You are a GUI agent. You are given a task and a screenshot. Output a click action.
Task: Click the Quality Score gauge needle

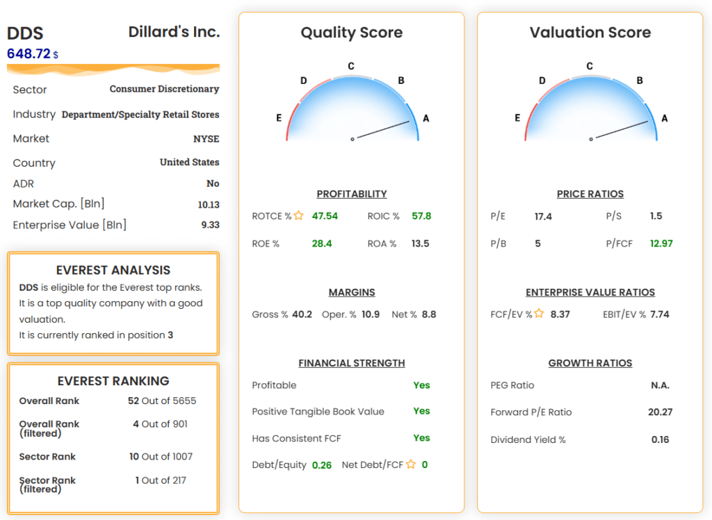coord(381,131)
